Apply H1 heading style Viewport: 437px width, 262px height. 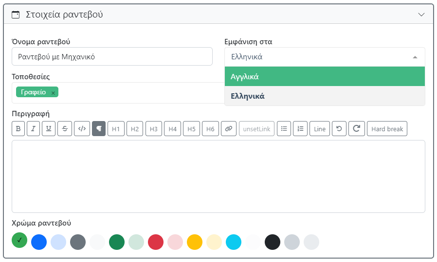tap(116, 129)
